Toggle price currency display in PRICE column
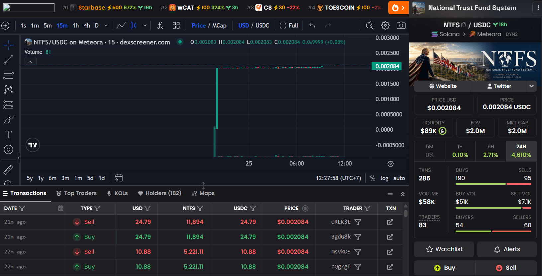This screenshot has width=542, height=276. [x=305, y=208]
